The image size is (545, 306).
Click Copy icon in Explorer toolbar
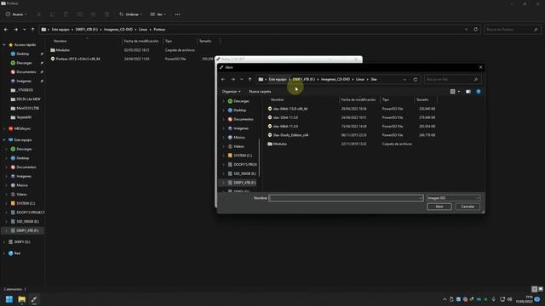point(52,14)
